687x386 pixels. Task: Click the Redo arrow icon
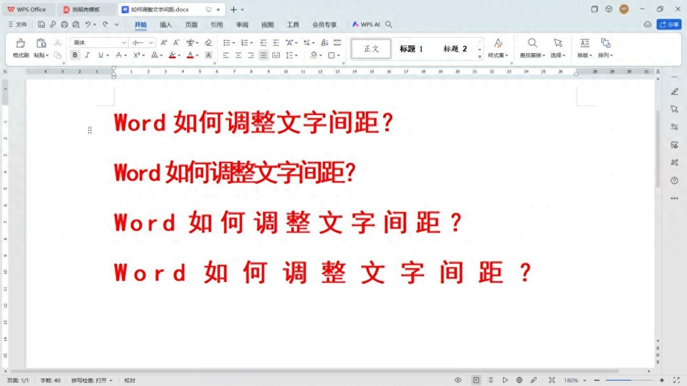coord(105,25)
